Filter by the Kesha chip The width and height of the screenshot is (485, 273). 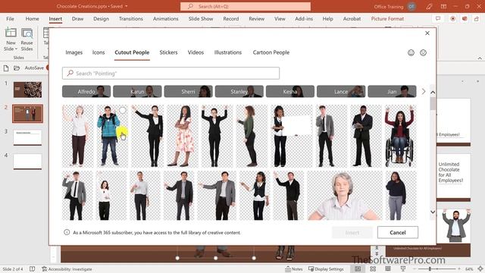pyautogui.click(x=290, y=91)
